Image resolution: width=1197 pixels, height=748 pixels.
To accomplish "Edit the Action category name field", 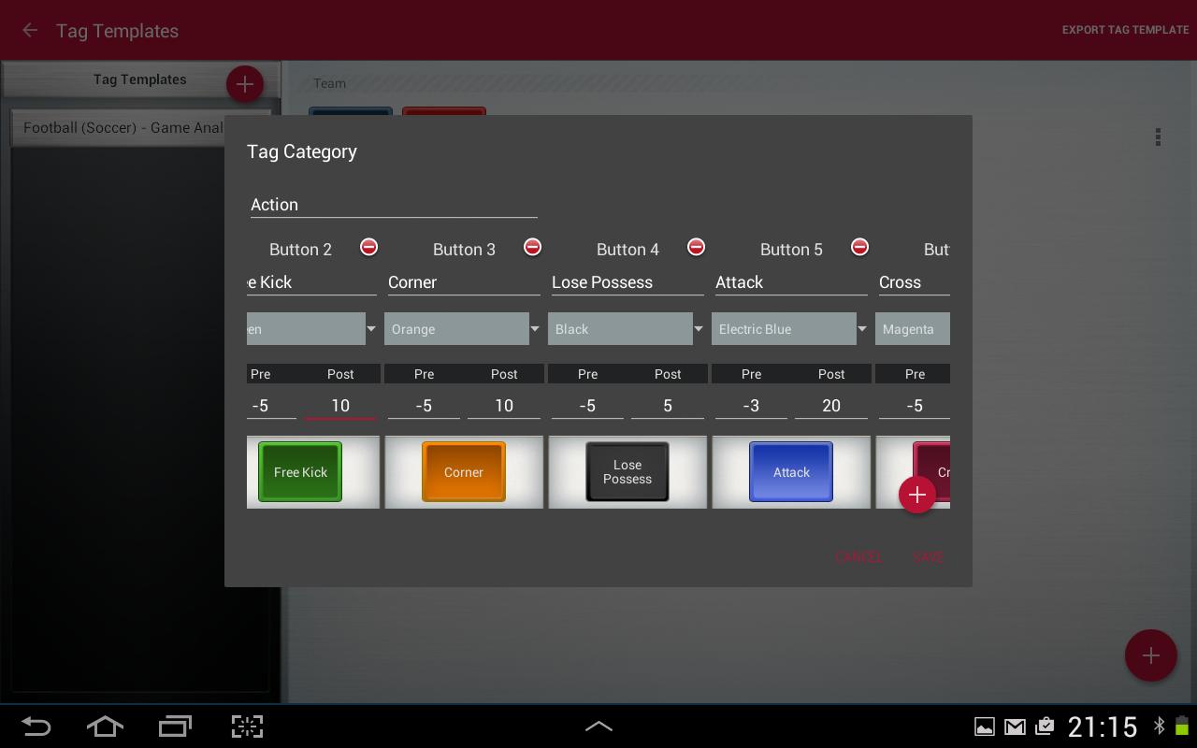I will coord(394,205).
